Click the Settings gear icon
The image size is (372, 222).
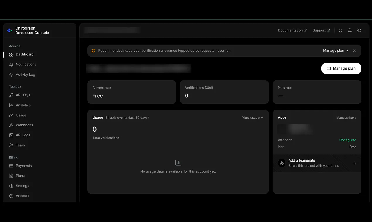[x=11, y=186]
